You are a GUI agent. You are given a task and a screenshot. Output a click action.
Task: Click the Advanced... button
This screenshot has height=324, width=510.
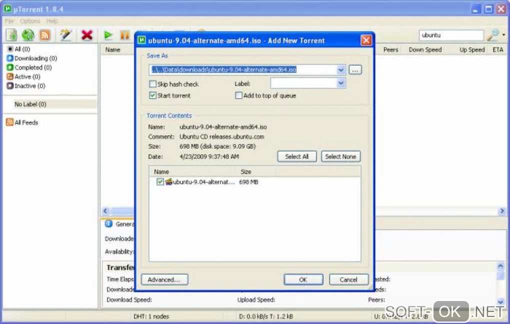point(164,279)
